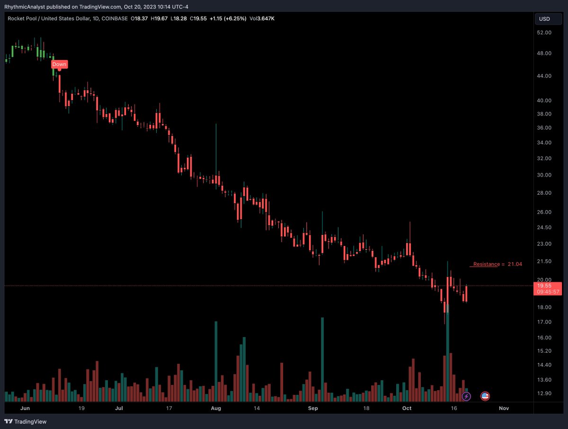
Task: Click the red Down signal label
Action: pos(59,64)
